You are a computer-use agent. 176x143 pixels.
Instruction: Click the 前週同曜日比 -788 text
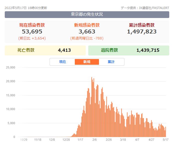tap(87, 38)
